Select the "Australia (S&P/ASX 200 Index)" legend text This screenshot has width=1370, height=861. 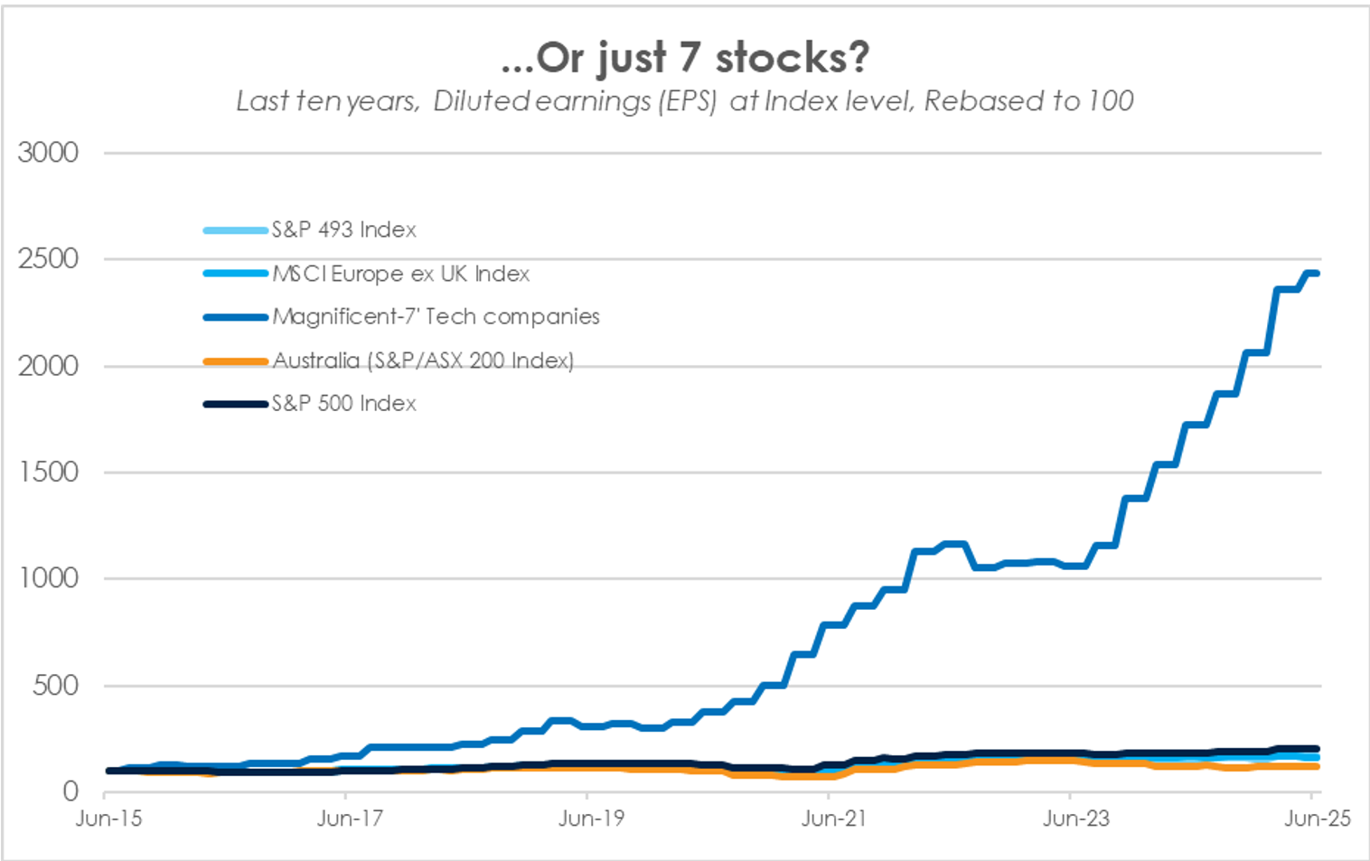[423, 360]
